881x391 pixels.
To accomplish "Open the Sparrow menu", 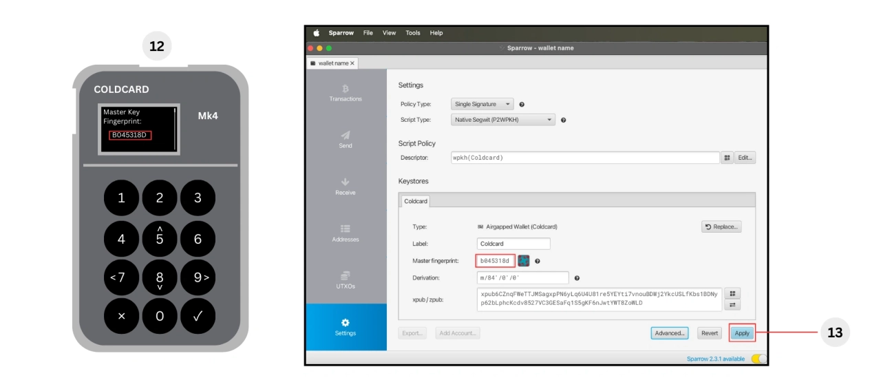I will (341, 33).
